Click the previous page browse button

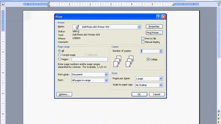coord(219,115)
